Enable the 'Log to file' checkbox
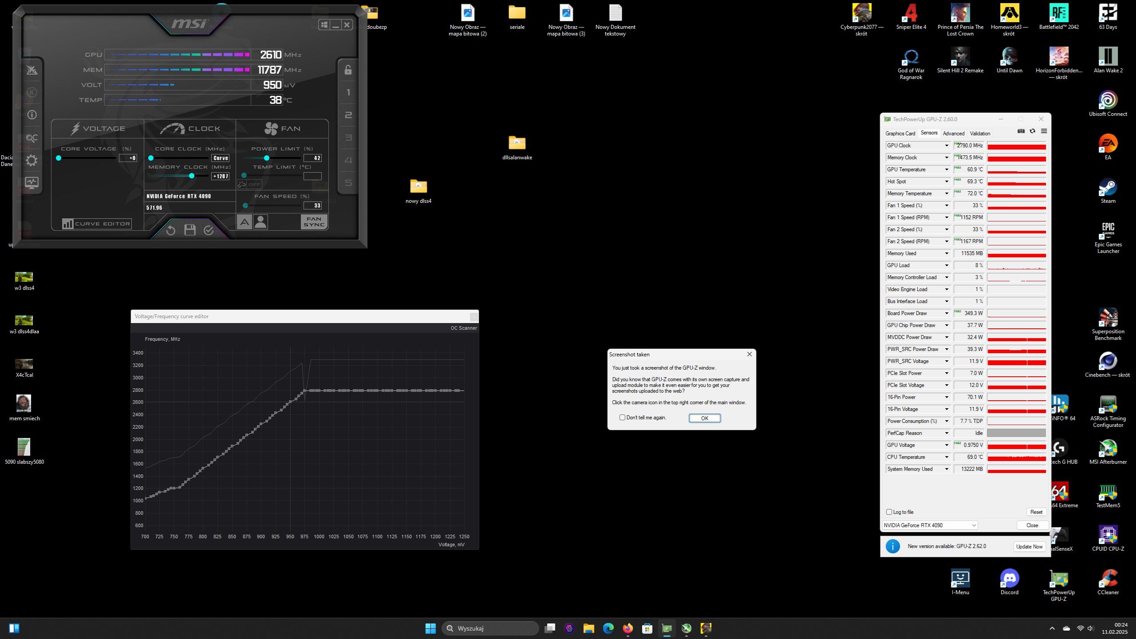Image resolution: width=1136 pixels, height=639 pixels. click(x=889, y=512)
